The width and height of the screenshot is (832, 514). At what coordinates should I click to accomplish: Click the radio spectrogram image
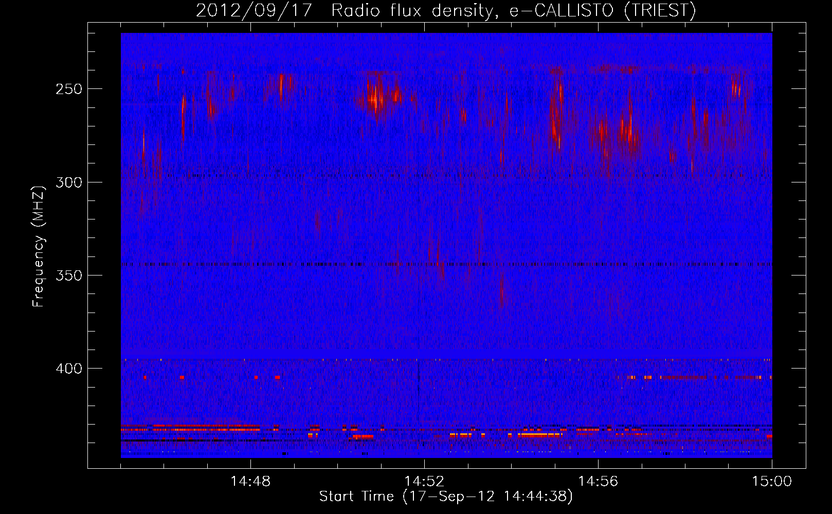446,245
